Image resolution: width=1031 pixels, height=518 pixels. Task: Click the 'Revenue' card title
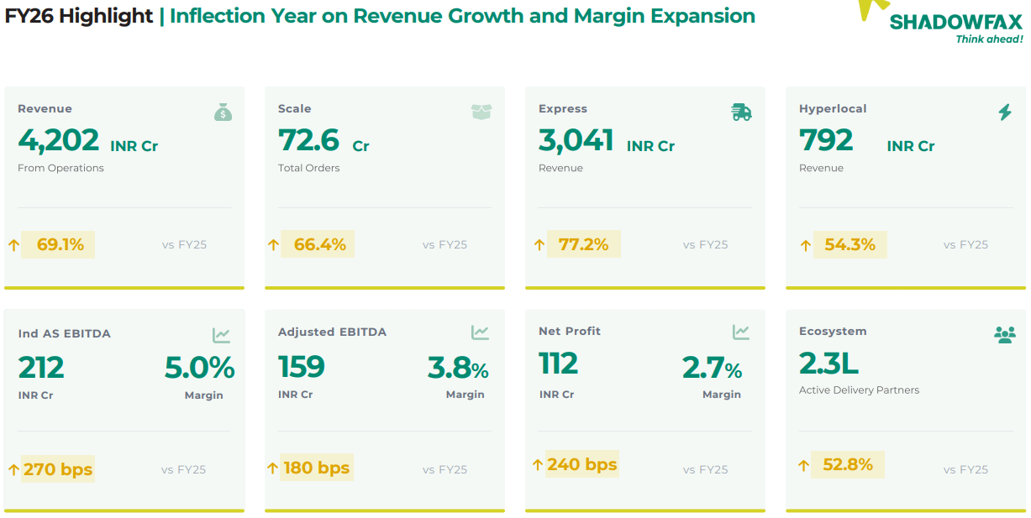point(45,109)
